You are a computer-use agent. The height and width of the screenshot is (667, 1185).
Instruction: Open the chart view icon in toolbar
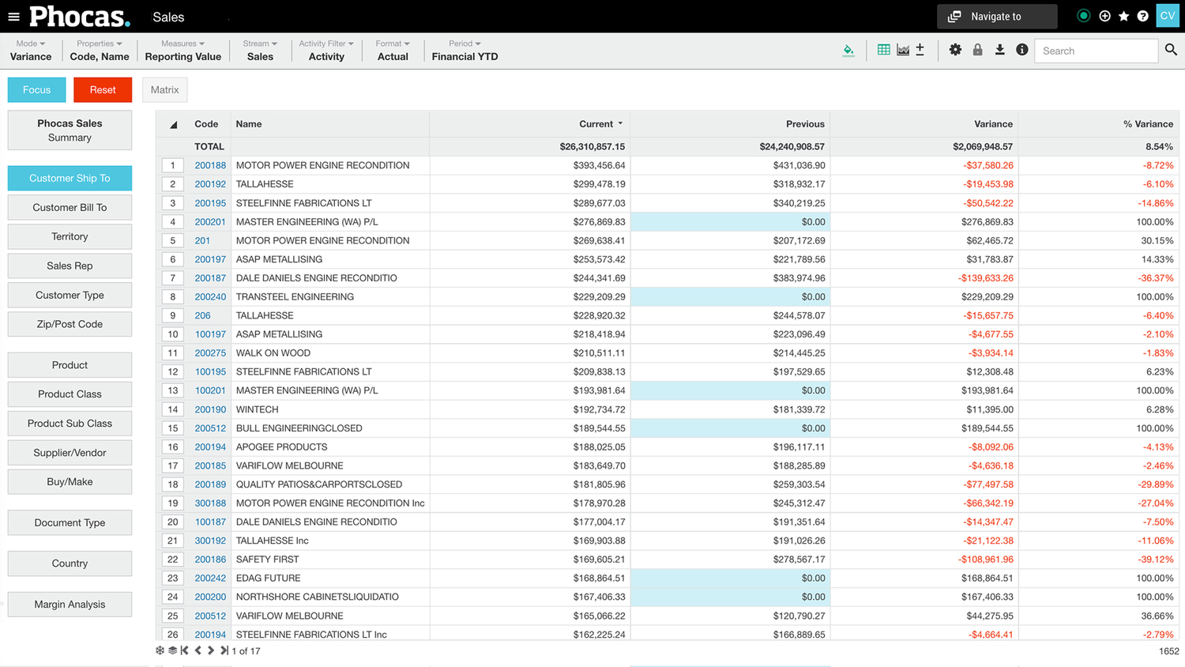902,49
